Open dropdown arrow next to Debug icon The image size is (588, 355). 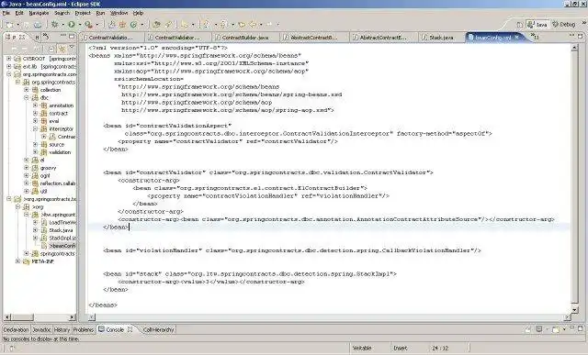click(62, 25)
